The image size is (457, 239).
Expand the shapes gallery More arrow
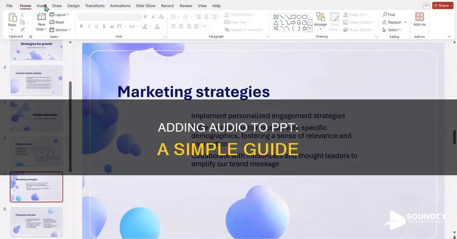point(310,29)
